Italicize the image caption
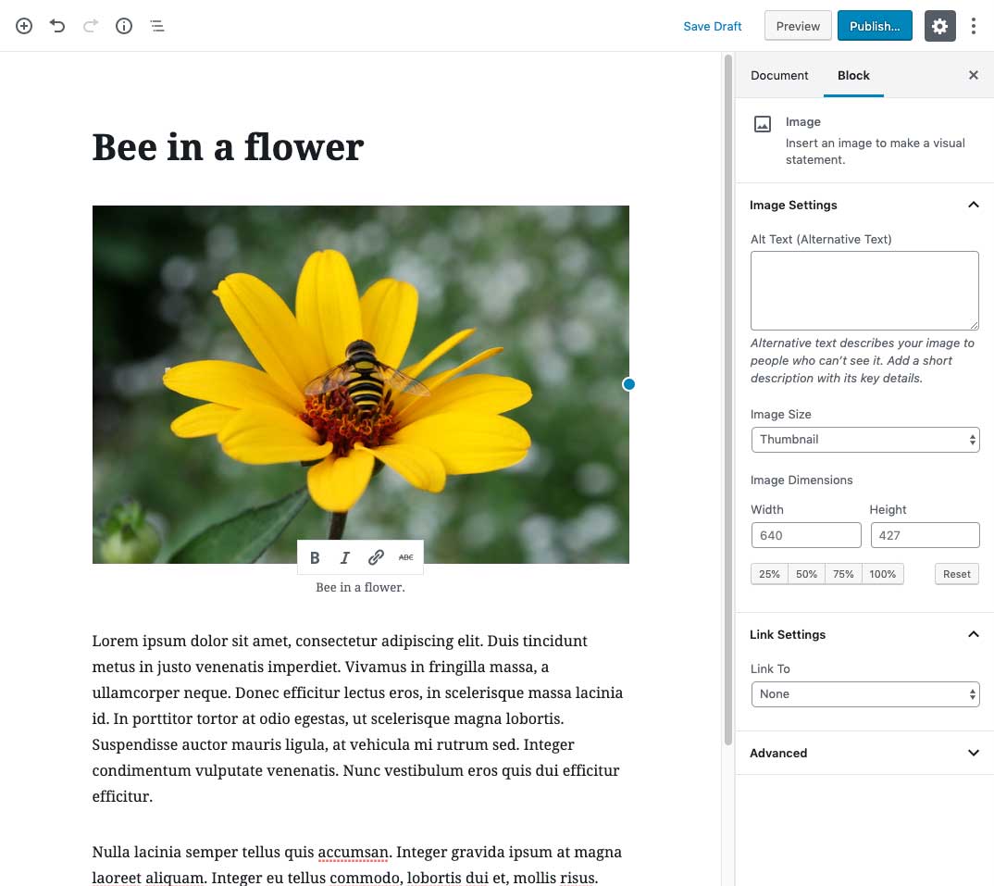The image size is (994, 886). (344, 557)
